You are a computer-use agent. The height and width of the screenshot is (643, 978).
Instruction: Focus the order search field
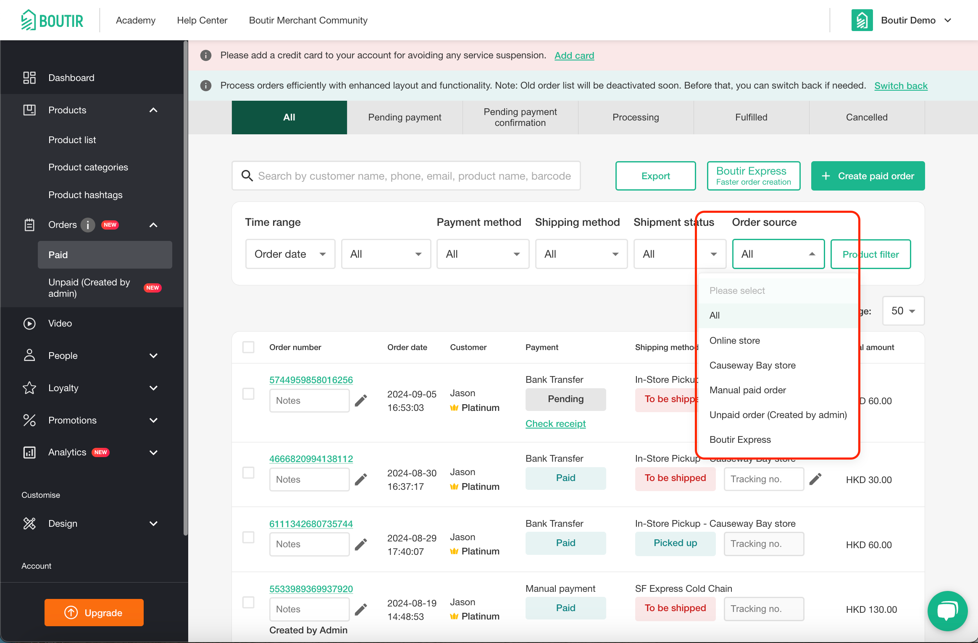406,176
